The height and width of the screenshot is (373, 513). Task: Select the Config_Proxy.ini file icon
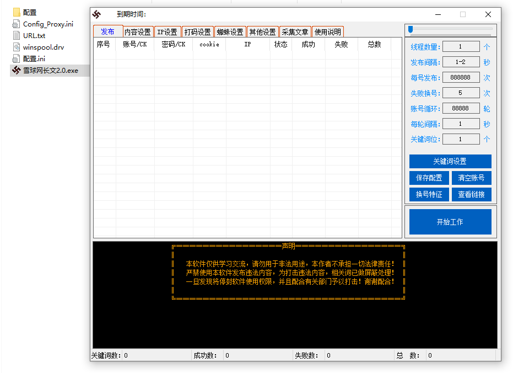[15, 24]
